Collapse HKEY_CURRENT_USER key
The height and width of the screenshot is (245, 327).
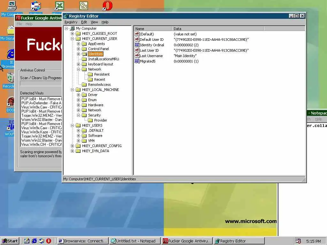click(x=72, y=39)
